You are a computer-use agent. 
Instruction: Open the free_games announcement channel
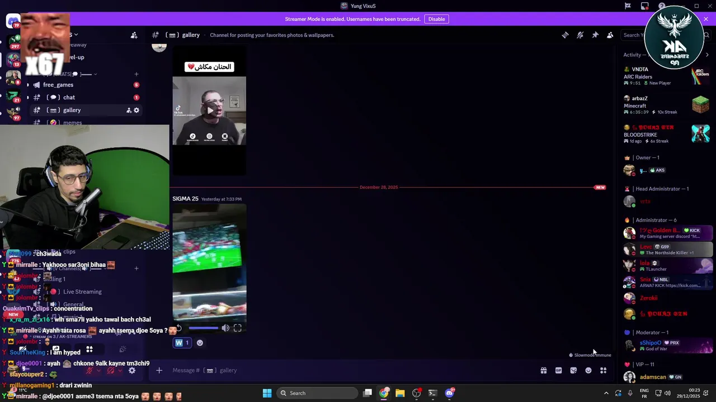(x=84, y=85)
